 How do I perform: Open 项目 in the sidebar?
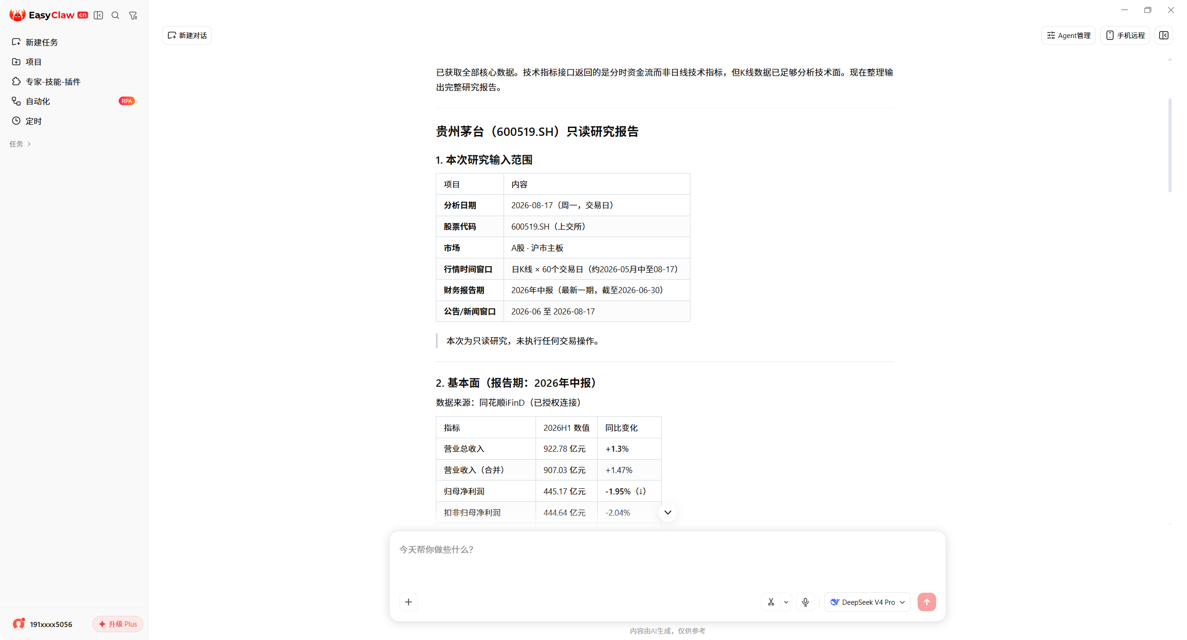click(x=73, y=62)
